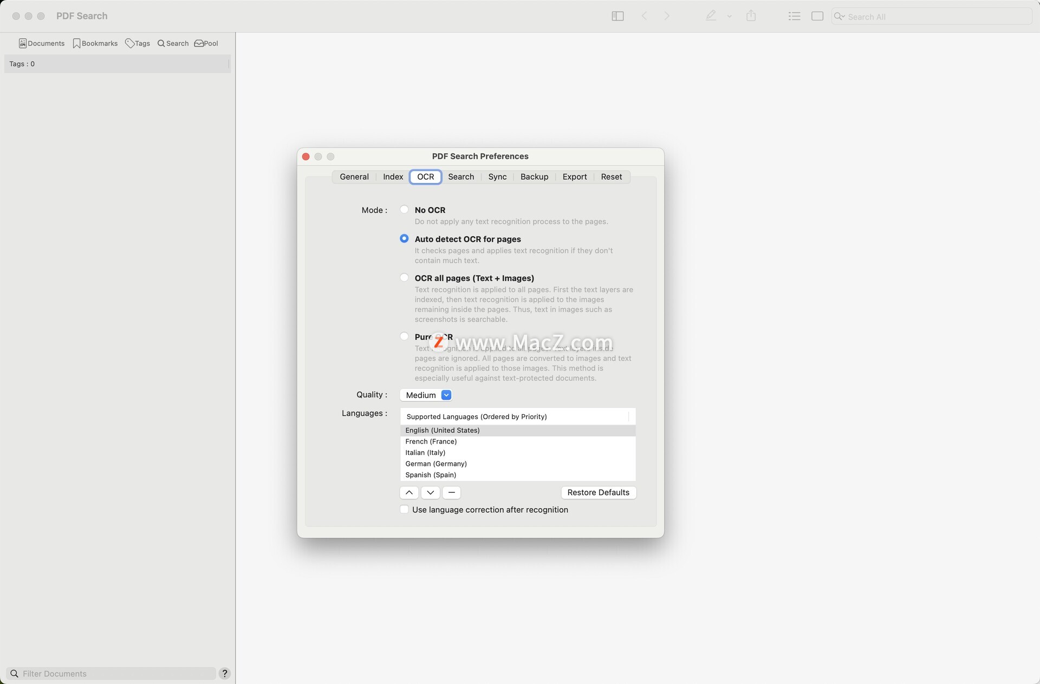Remove language with the minus button
1040x684 pixels.
452,492
